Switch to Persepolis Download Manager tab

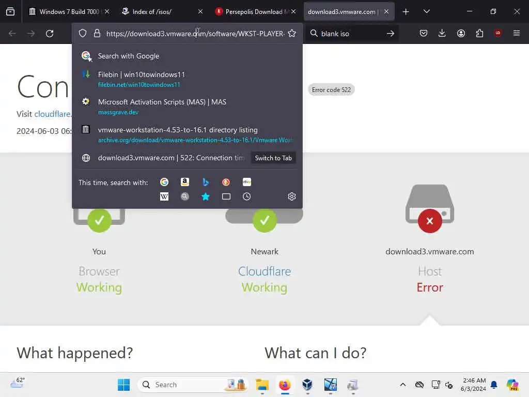(255, 11)
